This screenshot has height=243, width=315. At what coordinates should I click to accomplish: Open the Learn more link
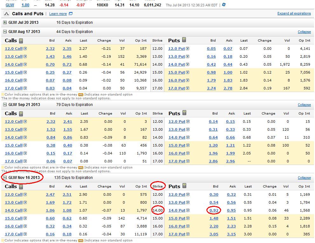coord(58,14)
